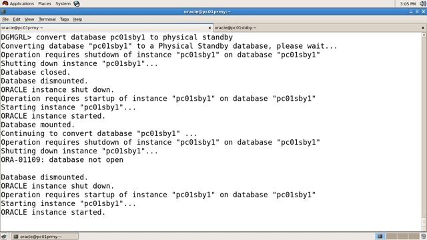Screen dimensions: 427x240
Task: Open the Trash icon in bottom panel
Action: pos(424,237)
